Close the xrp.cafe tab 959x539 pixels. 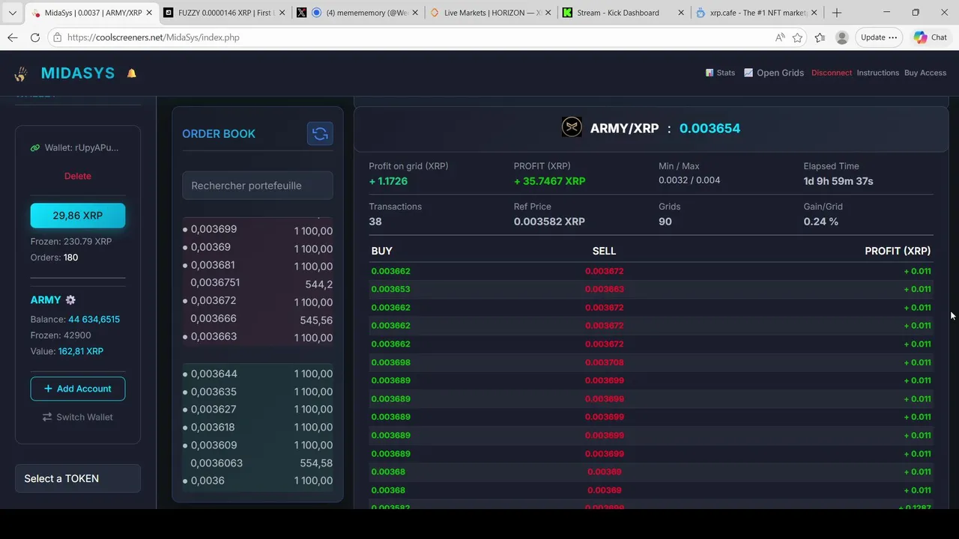(814, 13)
